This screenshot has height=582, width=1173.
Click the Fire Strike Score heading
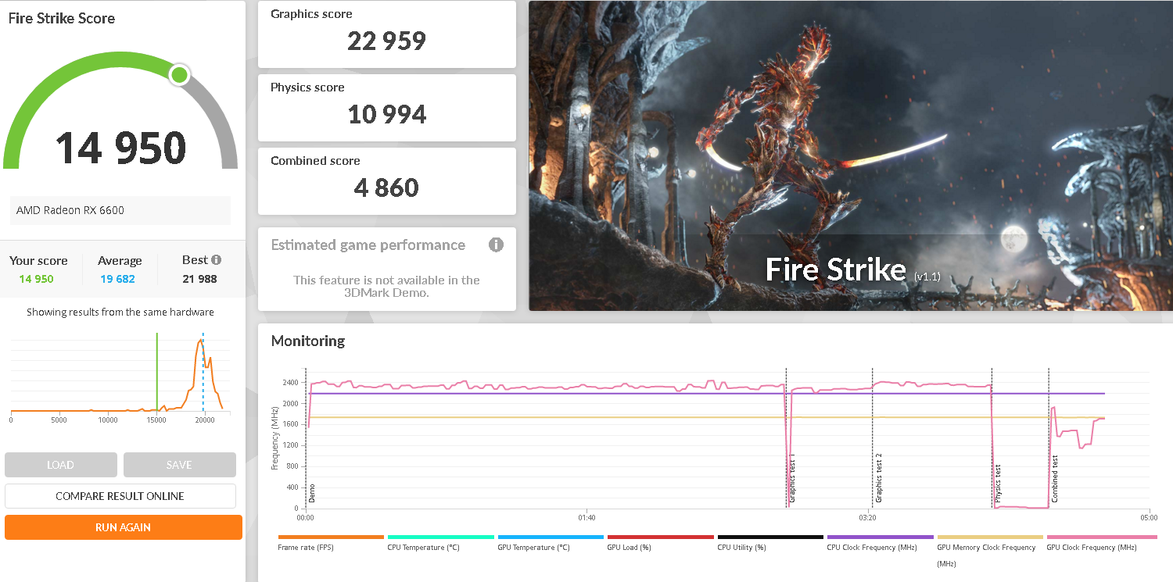click(x=62, y=18)
